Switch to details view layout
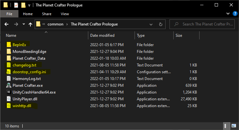The image size is (239, 130). pyautogui.click(x=225, y=126)
